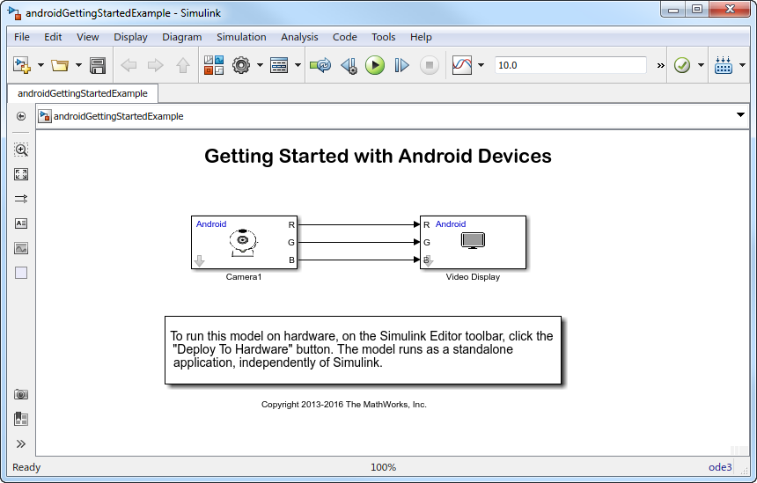Screen dimensions: 757x483
Task: Click the Getting Started with Android Devices title
Action: click(378, 157)
